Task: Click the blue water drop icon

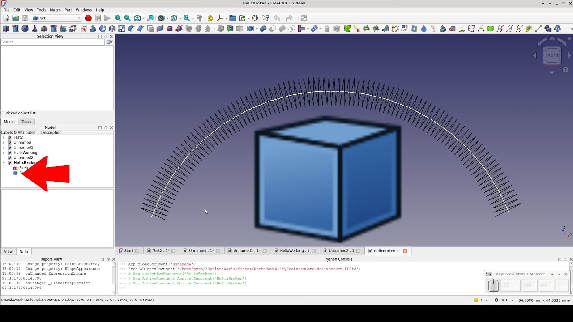Action: click(423, 29)
